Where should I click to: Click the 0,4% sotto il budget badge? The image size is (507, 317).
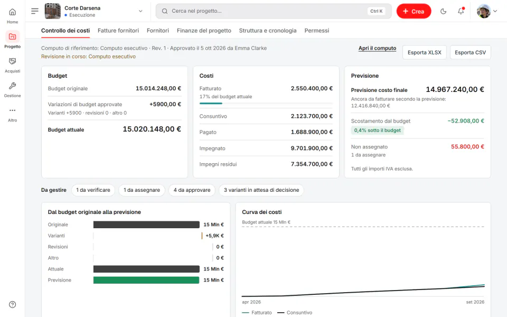pos(377,130)
